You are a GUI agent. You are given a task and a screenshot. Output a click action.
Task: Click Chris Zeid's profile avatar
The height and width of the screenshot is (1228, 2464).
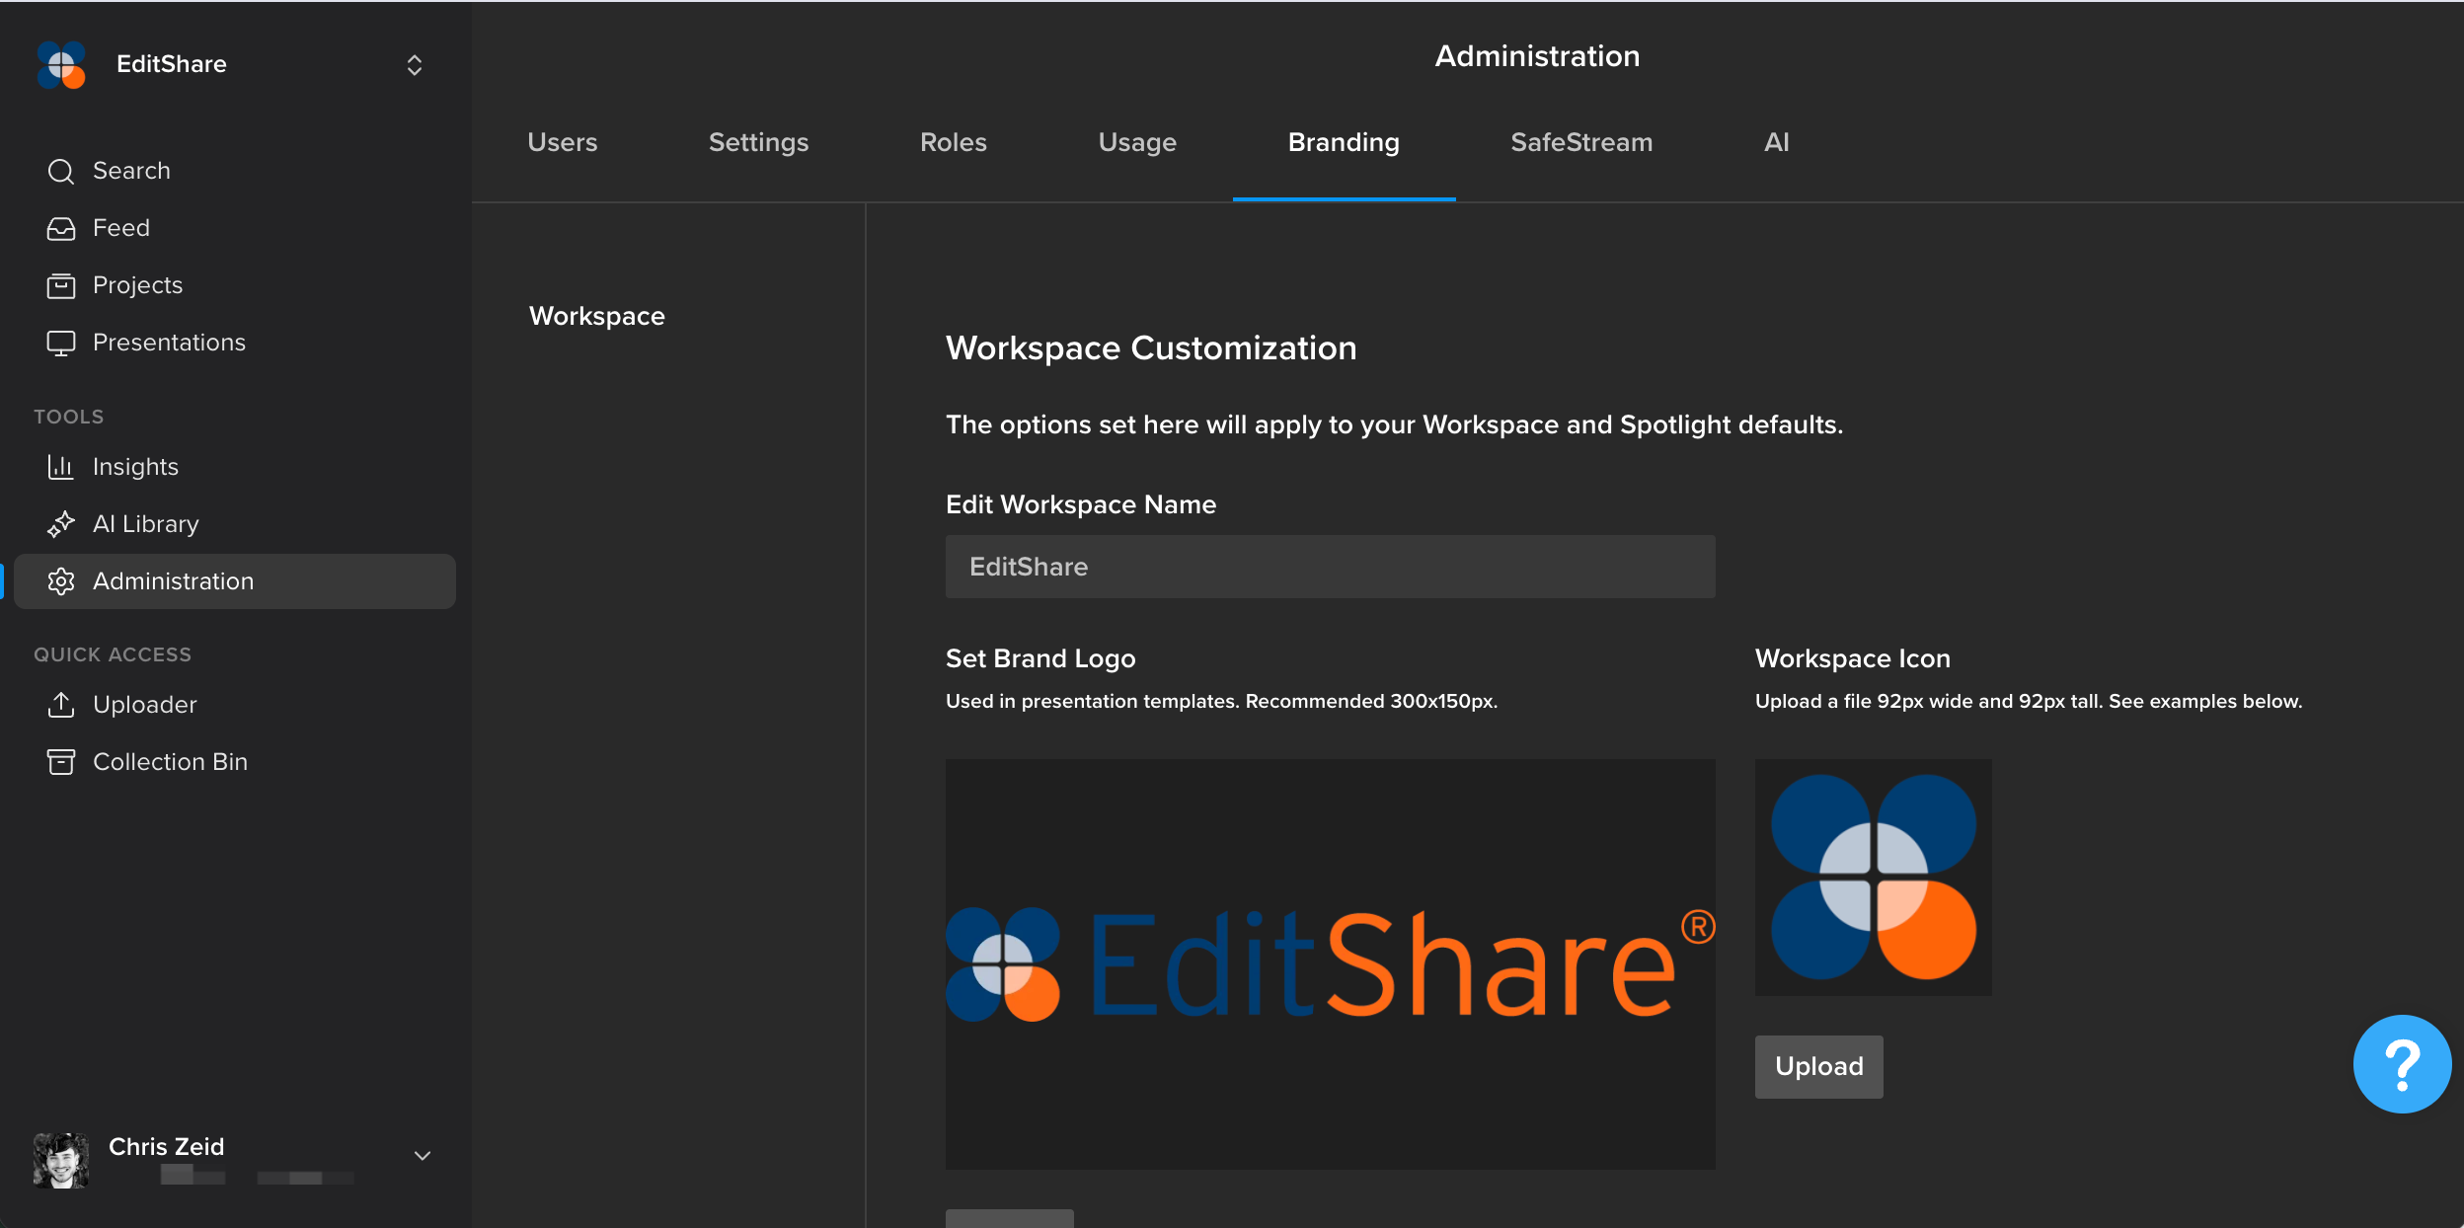coord(61,1160)
